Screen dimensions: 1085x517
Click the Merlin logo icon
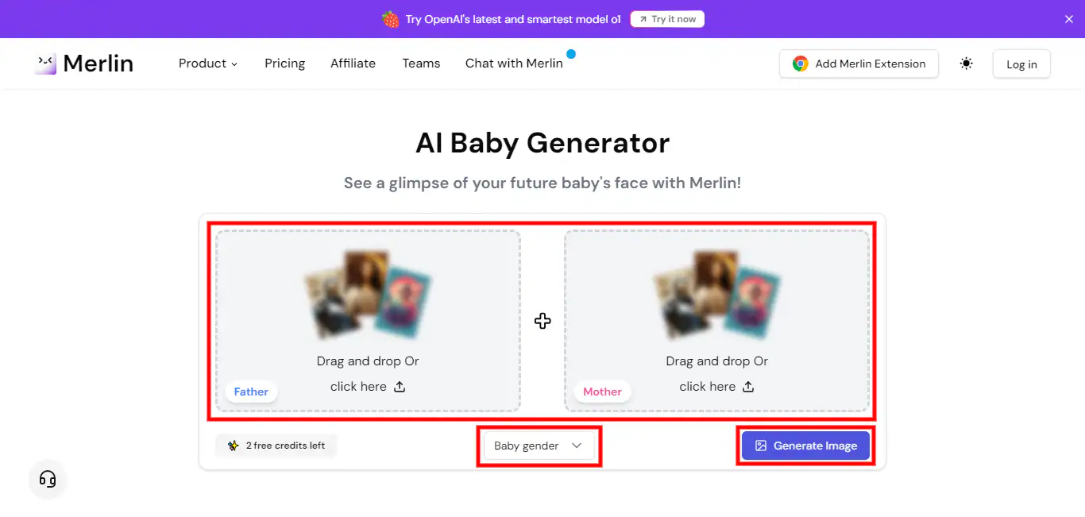click(45, 64)
